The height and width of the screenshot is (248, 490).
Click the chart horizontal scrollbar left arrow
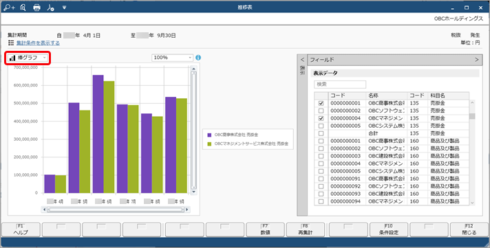(44, 210)
